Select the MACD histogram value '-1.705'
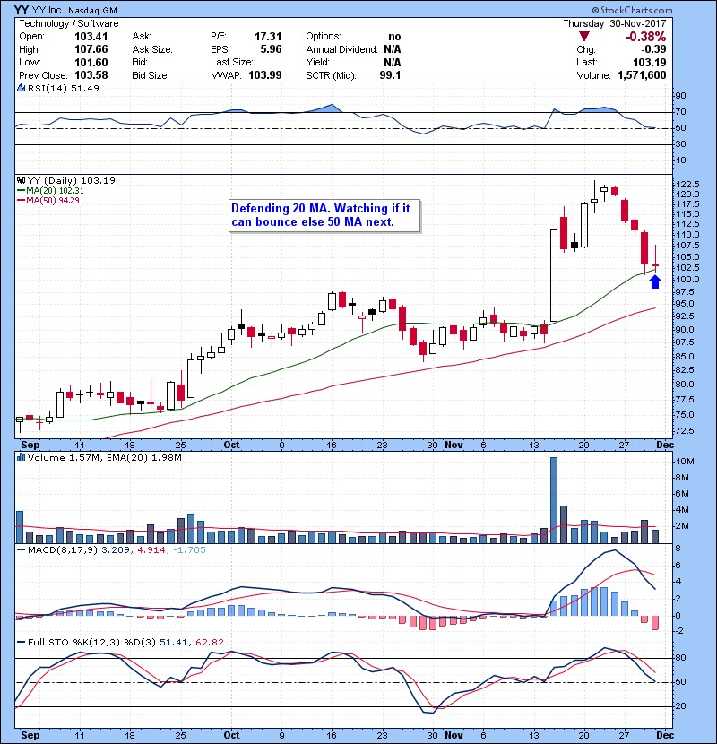The width and height of the screenshot is (717, 744). tap(189, 550)
